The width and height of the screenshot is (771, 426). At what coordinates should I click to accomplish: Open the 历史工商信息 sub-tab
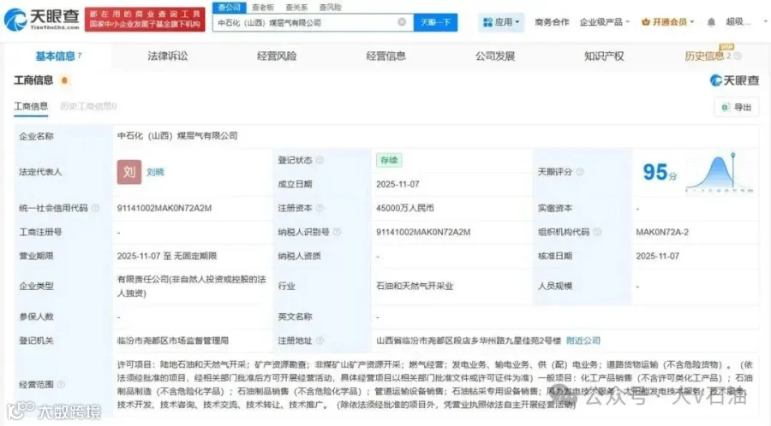click(88, 106)
